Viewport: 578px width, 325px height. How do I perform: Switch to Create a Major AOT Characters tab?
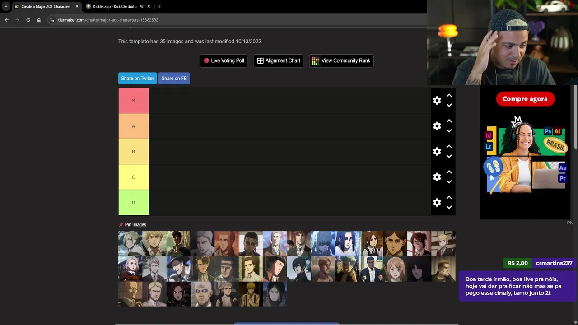(46, 6)
